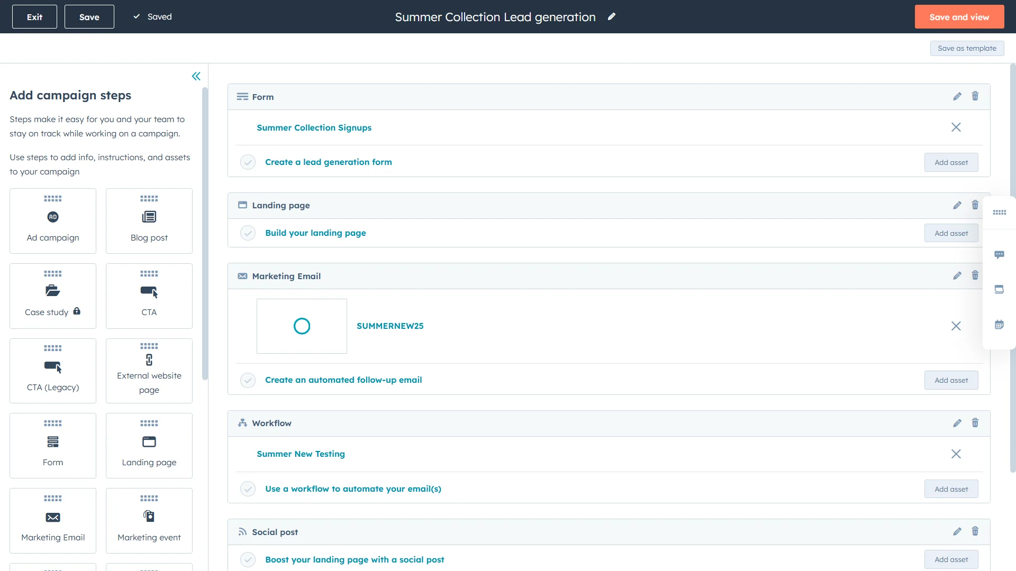
Task: Click Save as template
Action: pyautogui.click(x=967, y=48)
